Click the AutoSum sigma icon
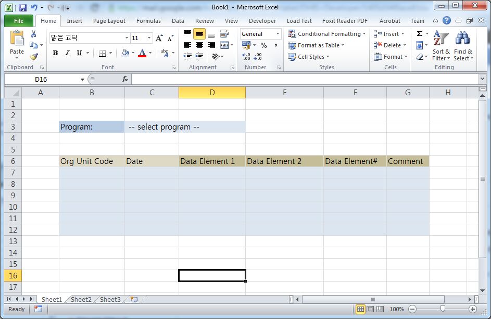The width and height of the screenshot is (491, 319). 419,34
